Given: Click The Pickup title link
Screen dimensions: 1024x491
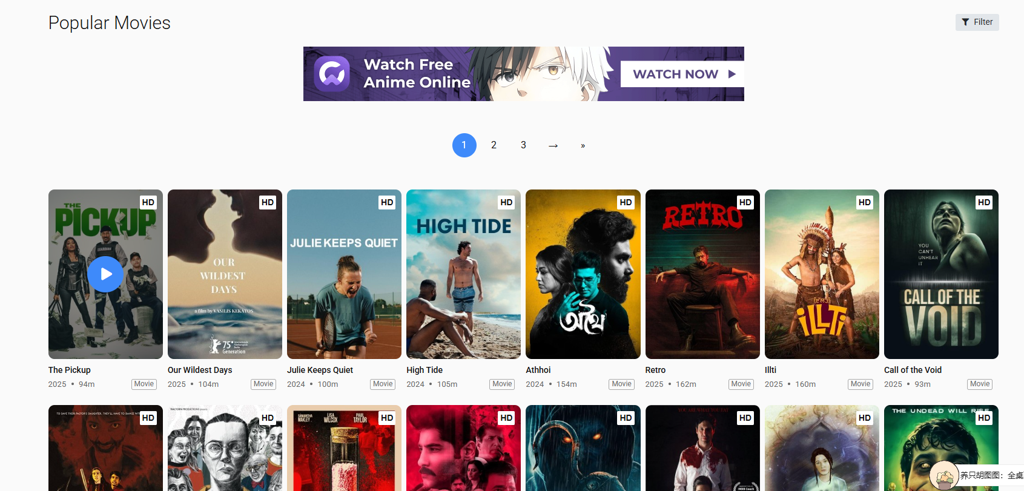Looking at the screenshot, I should coord(70,370).
